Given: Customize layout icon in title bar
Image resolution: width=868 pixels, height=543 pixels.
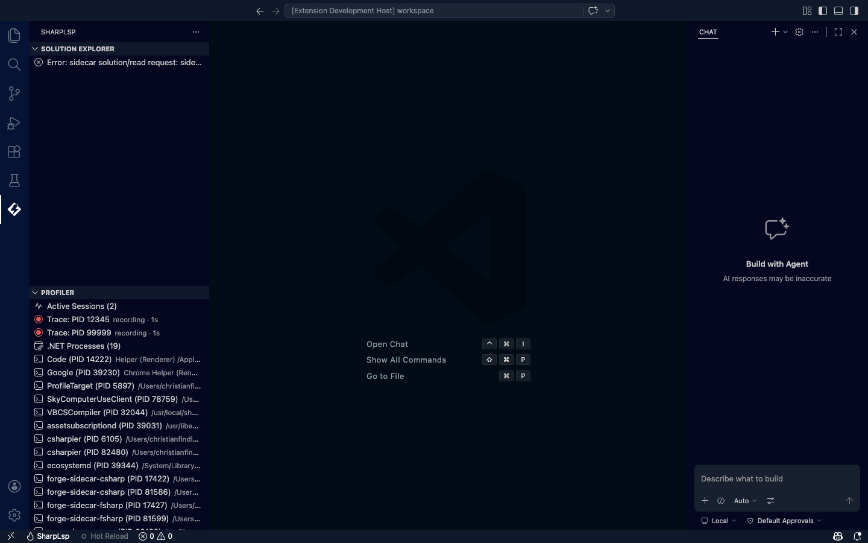Looking at the screenshot, I should point(807,11).
